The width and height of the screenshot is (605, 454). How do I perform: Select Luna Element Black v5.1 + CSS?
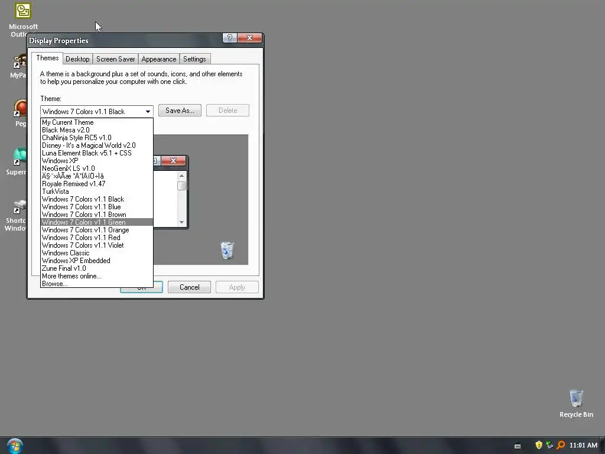pyautogui.click(x=97, y=153)
